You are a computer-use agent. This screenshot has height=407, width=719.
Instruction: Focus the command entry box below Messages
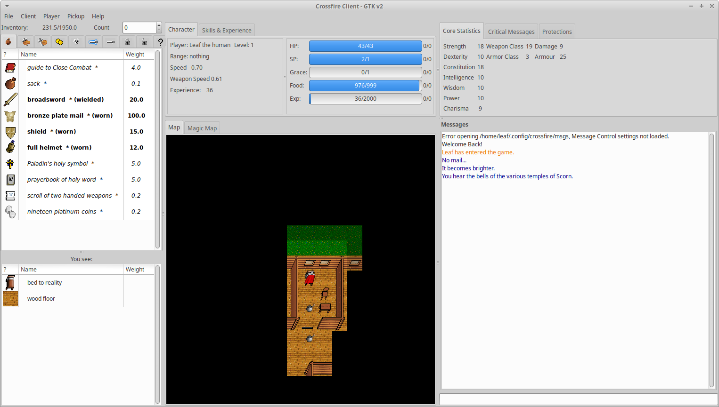[578, 399]
